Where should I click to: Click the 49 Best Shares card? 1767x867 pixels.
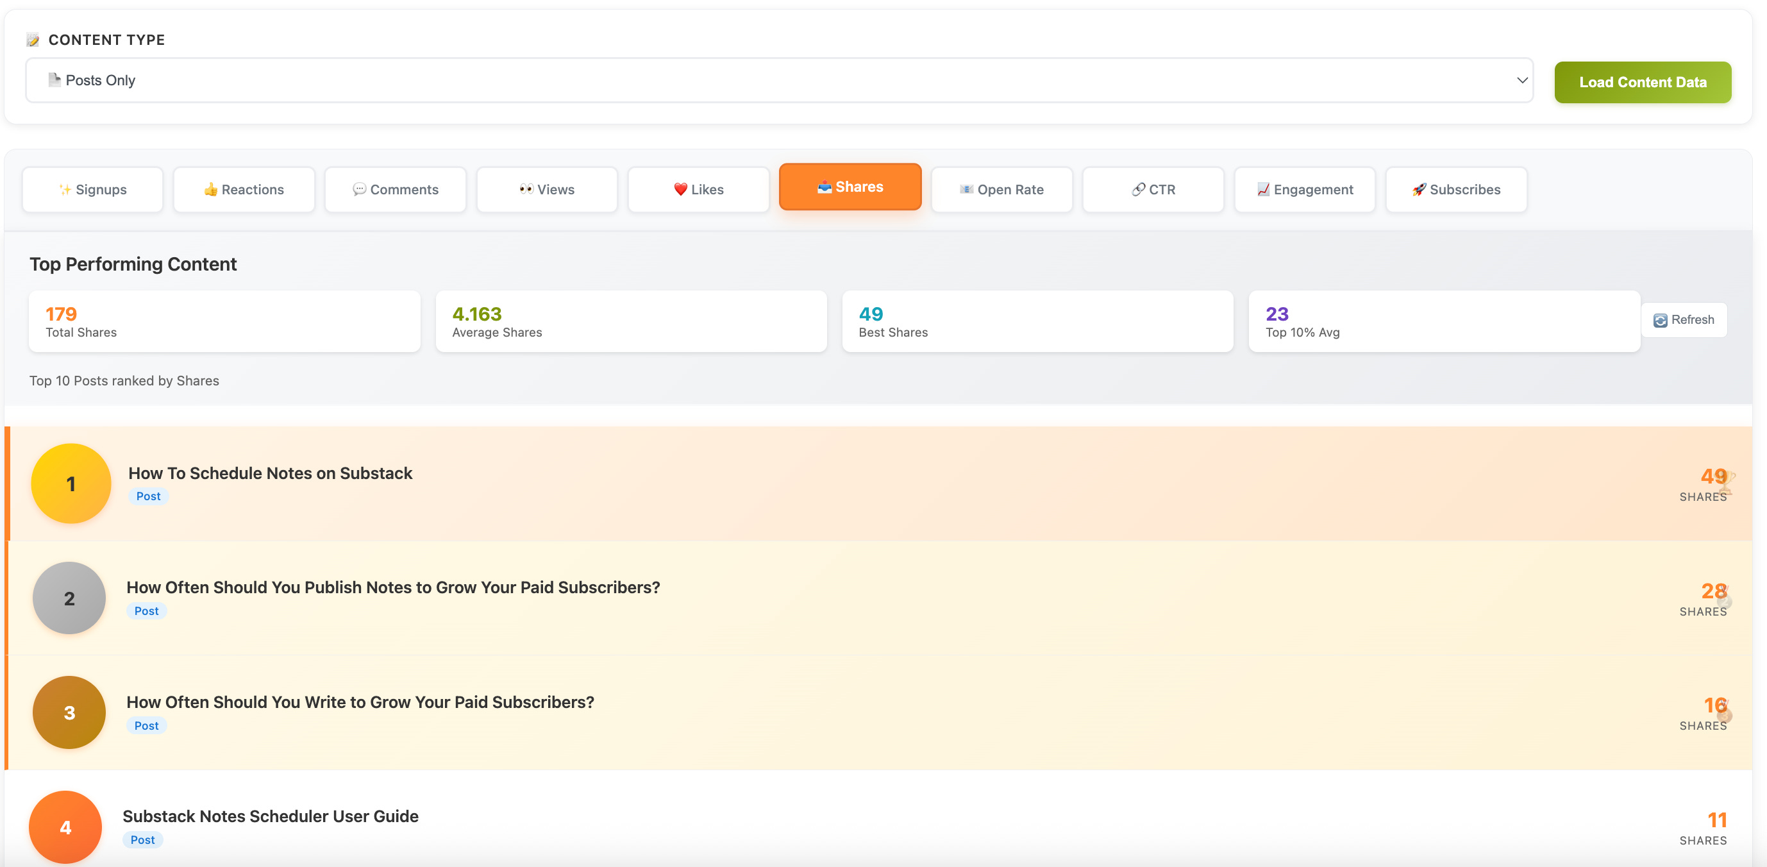tap(1038, 321)
